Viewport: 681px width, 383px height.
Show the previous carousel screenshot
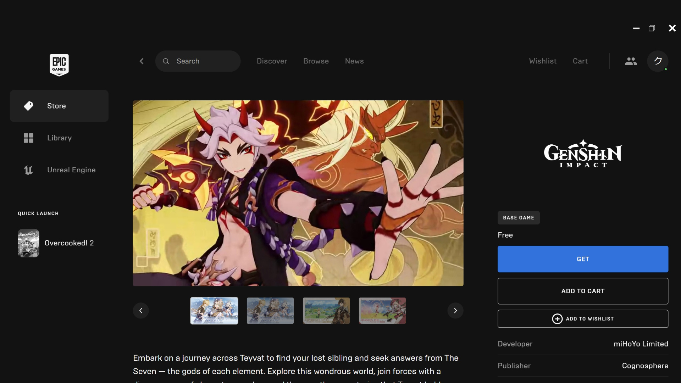pos(140,310)
